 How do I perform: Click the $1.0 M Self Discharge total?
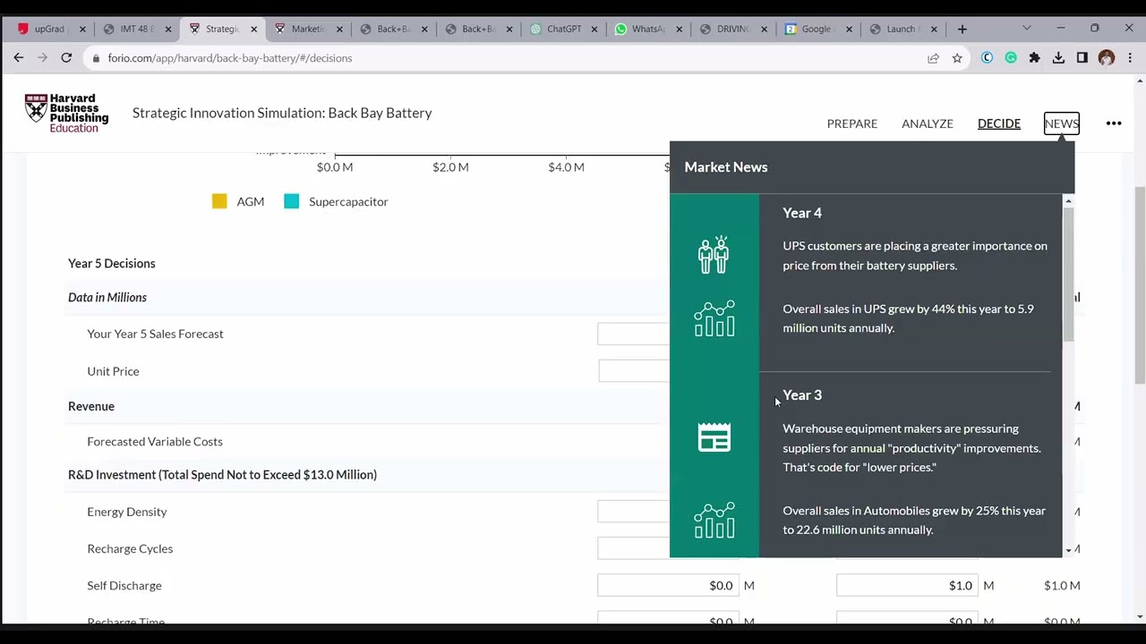1062,585
